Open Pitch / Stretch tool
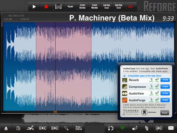Viewport: 177px width, 133px height. pos(79,128)
